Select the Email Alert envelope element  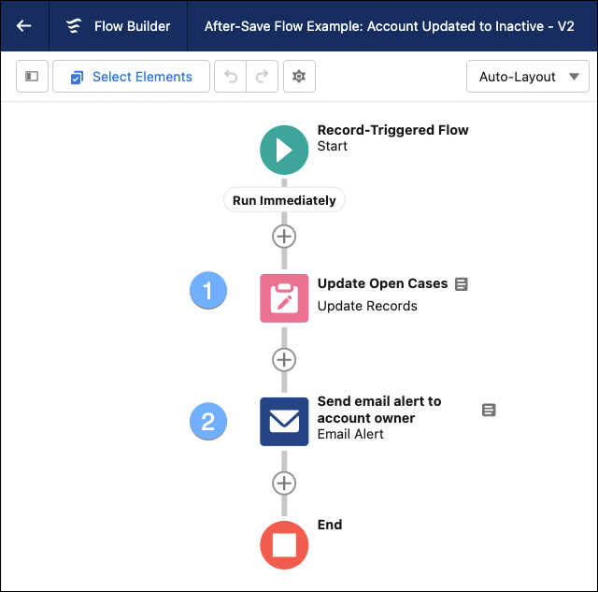point(284,422)
